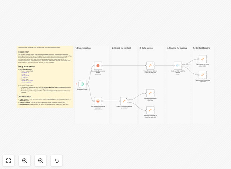Click the Schedule Trigger output connector

point(86,84)
